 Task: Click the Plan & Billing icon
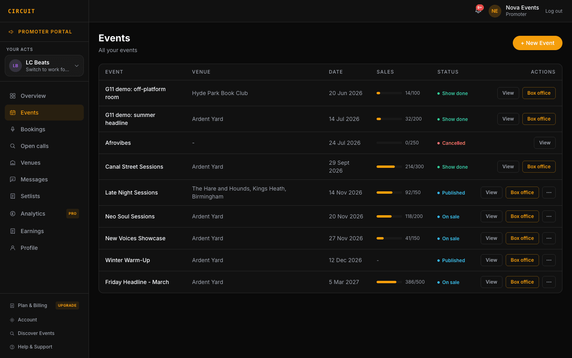pyautogui.click(x=12, y=305)
